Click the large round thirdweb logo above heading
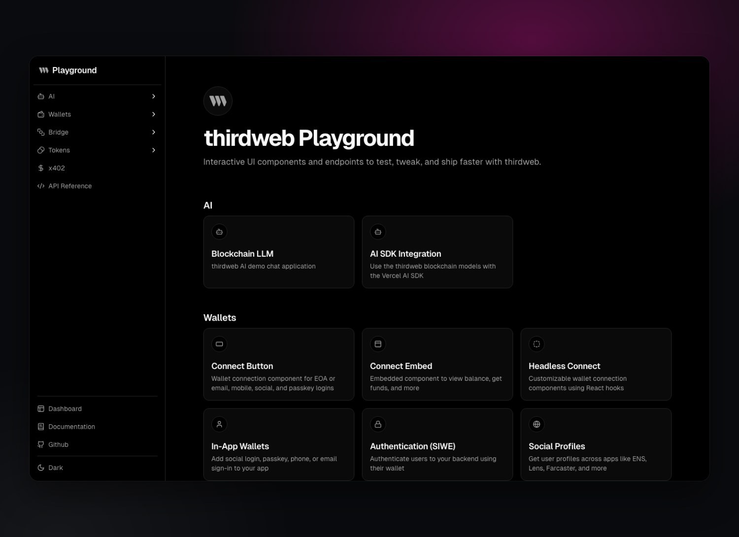This screenshot has height=537, width=739. [x=218, y=101]
